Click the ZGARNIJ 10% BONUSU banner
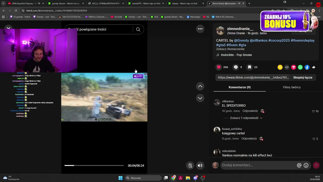Image resolution: width=323 pixels, height=182 pixels. (x=285, y=21)
